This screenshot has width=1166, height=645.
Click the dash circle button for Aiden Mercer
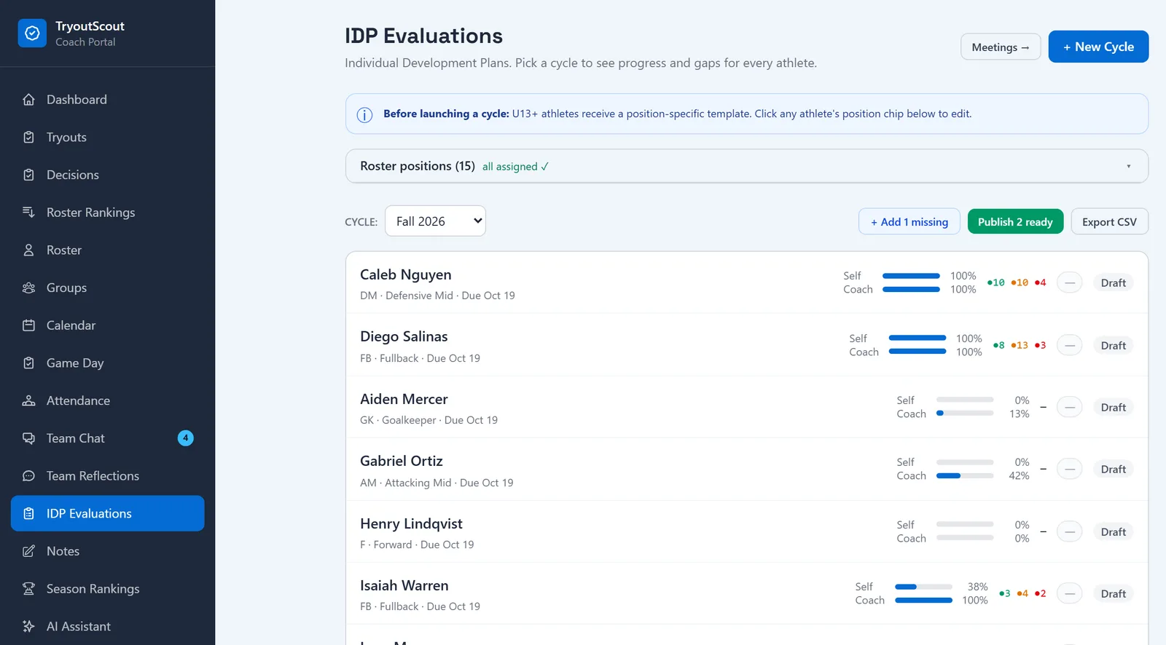(1069, 408)
